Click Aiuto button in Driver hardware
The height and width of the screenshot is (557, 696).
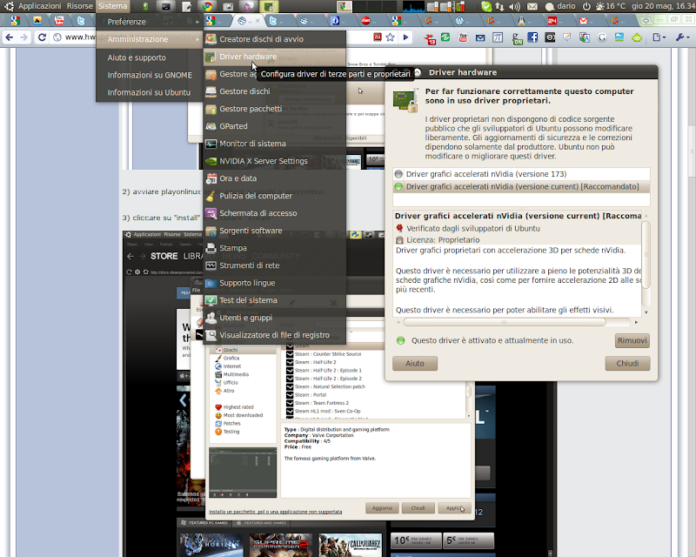tap(415, 363)
